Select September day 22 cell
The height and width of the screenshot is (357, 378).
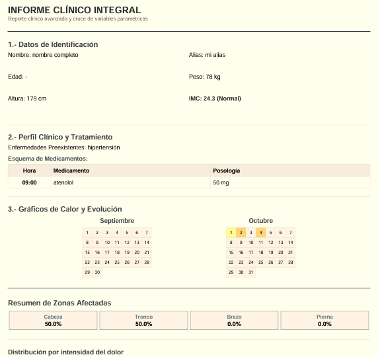tap(87, 262)
